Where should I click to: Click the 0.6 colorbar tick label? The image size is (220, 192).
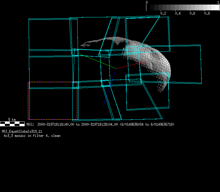[192, 13]
